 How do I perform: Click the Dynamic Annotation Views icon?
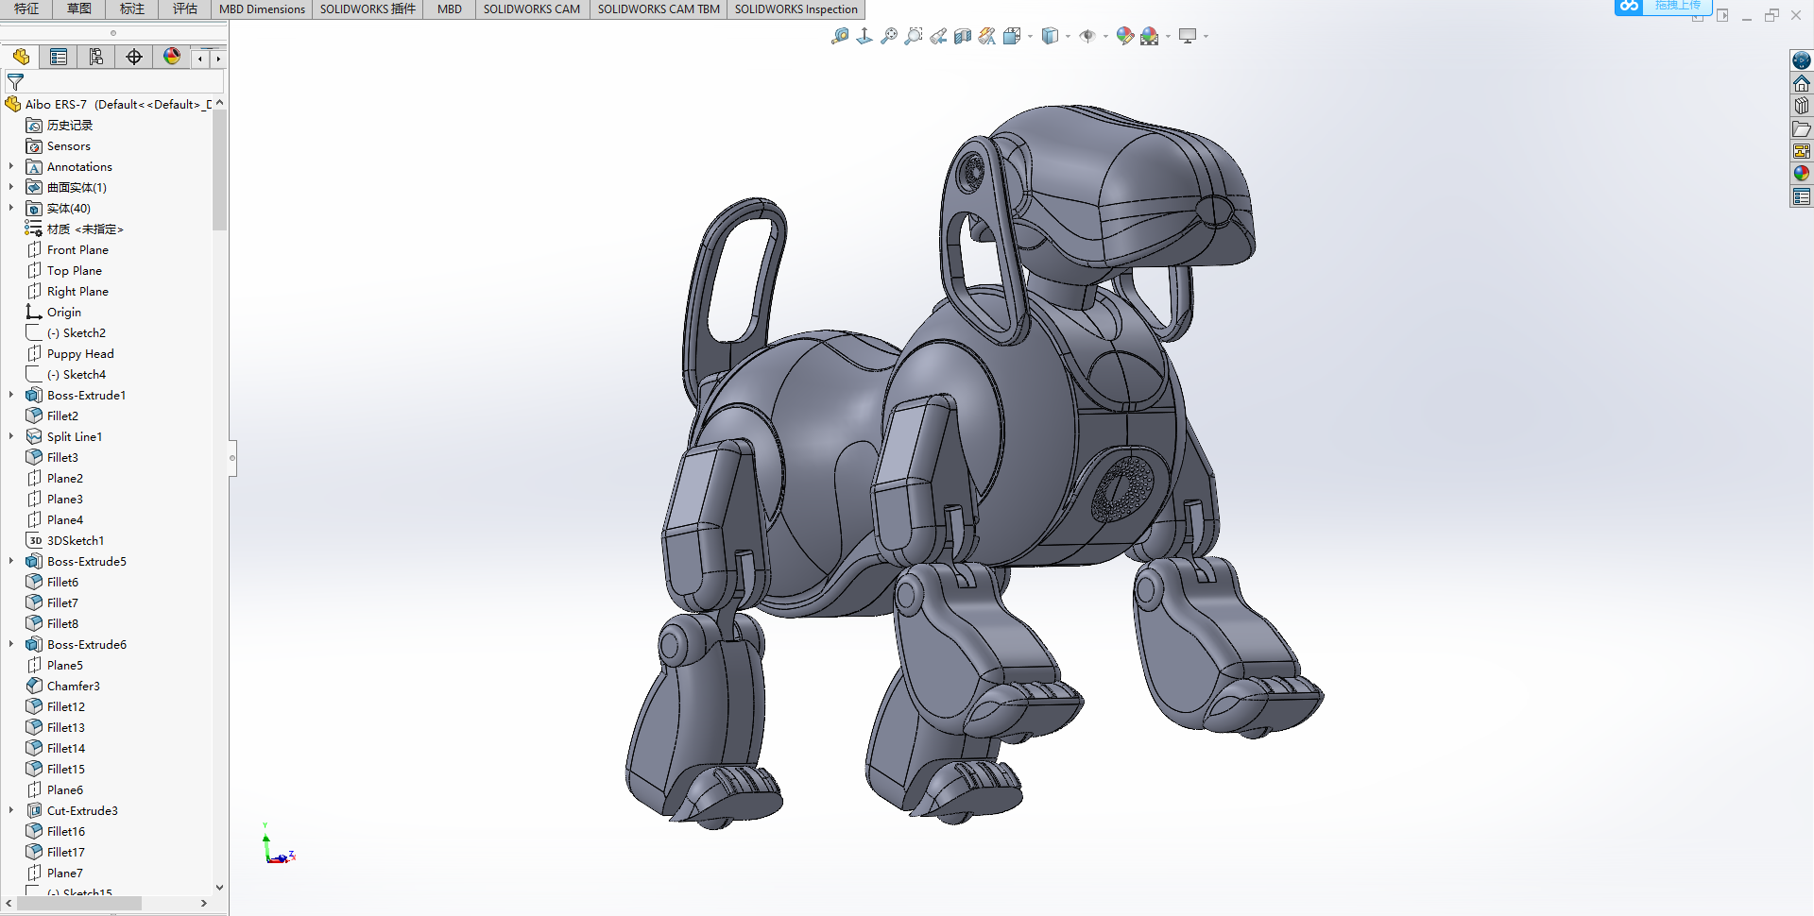point(987,36)
